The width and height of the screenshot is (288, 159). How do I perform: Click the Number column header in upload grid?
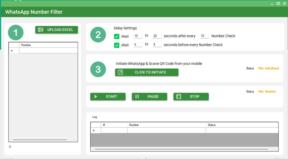(x=48, y=45)
